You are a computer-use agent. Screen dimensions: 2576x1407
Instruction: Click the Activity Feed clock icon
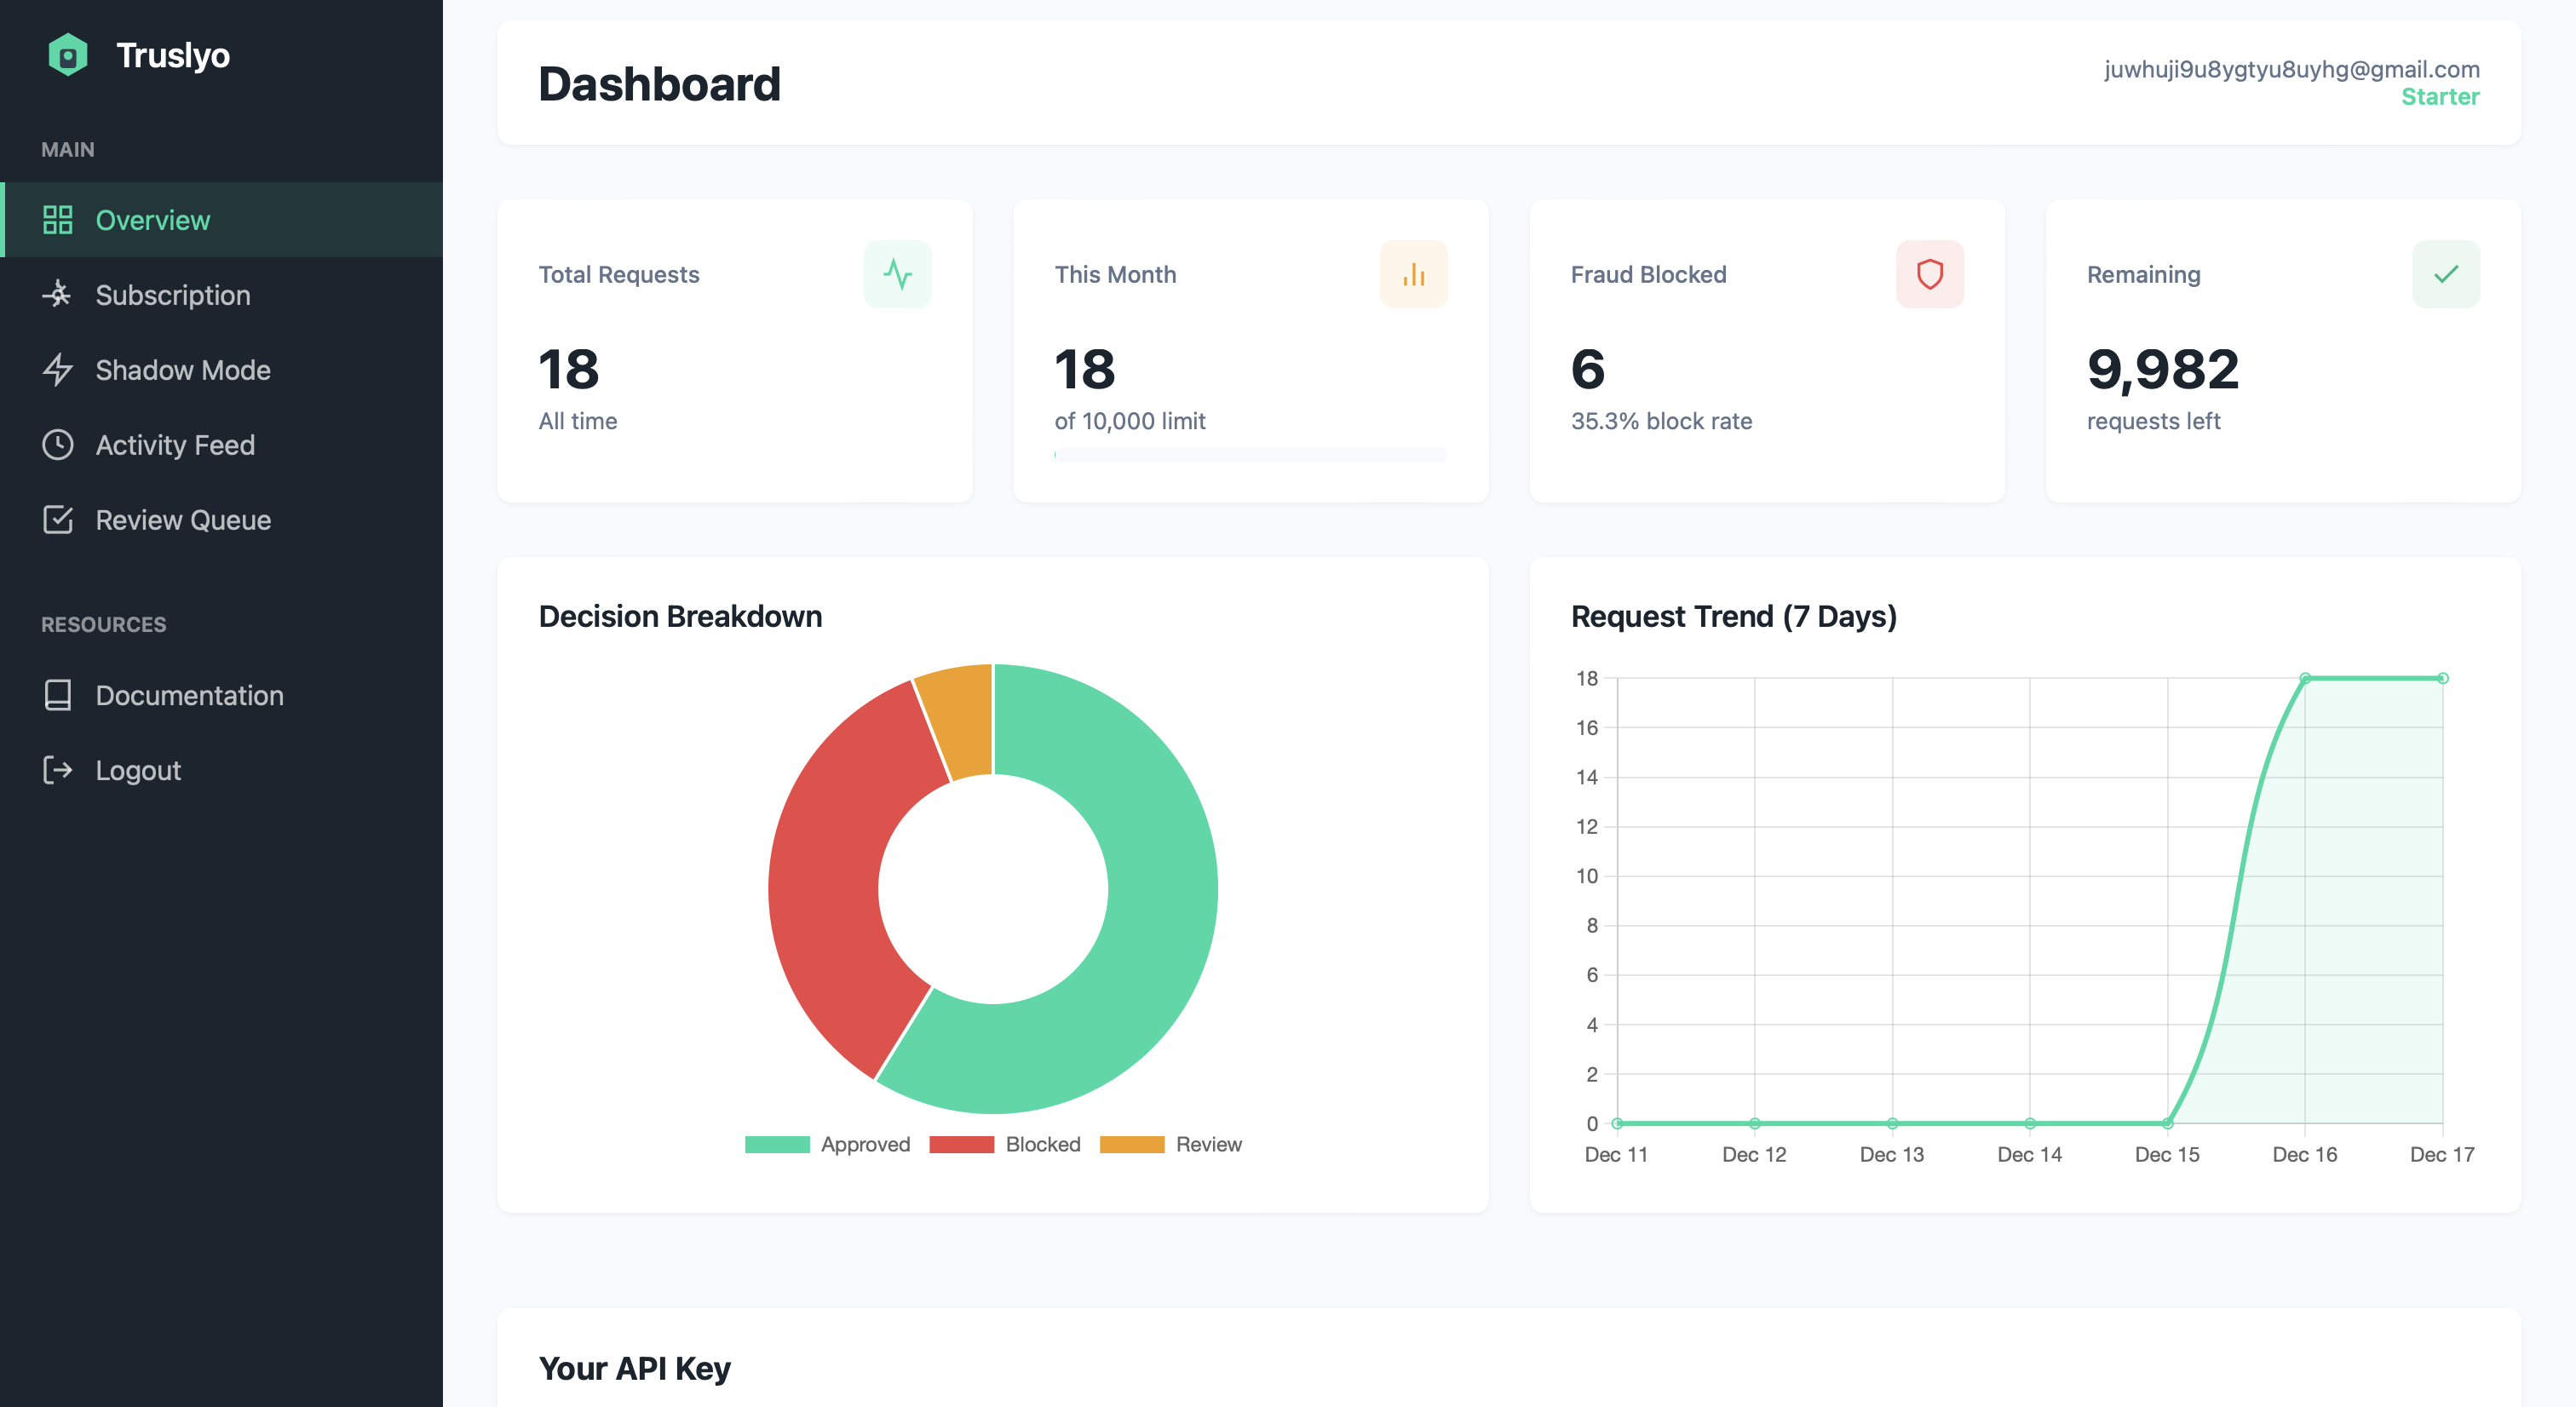click(58, 445)
